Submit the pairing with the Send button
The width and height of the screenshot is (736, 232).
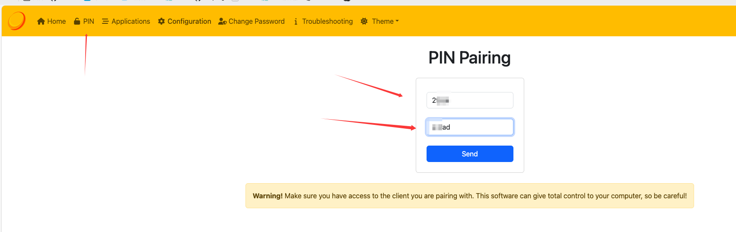click(470, 154)
